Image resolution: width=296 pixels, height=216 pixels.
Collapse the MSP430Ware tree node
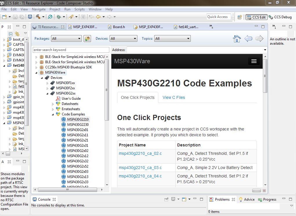click(x=37, y=72)
